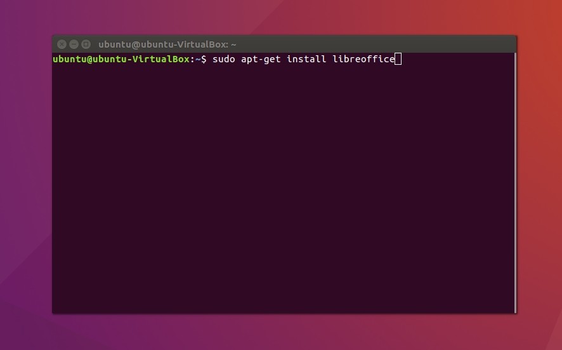This screenshot has height=350, width=562.
Task: Click the desktop background above the terminal
Action: click(x=284, y=17)
